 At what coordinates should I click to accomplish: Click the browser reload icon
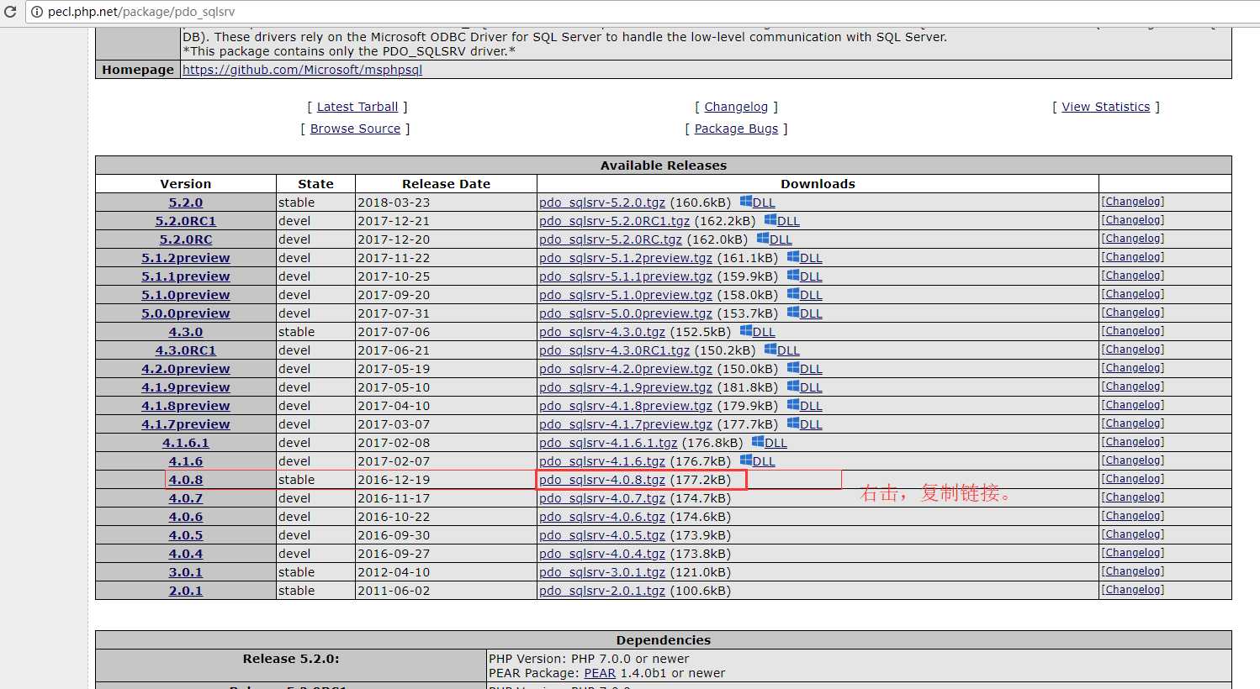click(x=10, y=12)
